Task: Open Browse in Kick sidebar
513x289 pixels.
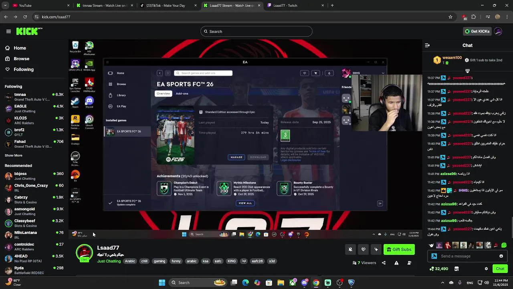Action: [17, 59]
